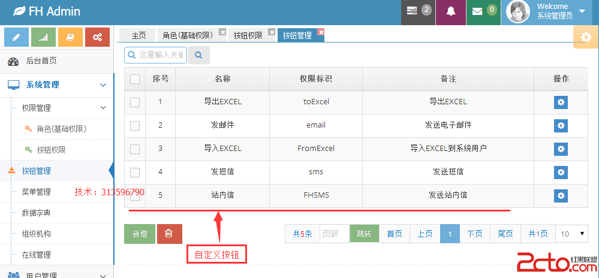This screenshot has width=599, height=278.
Task: Click the user avatar picture
Action: [517, 11]
